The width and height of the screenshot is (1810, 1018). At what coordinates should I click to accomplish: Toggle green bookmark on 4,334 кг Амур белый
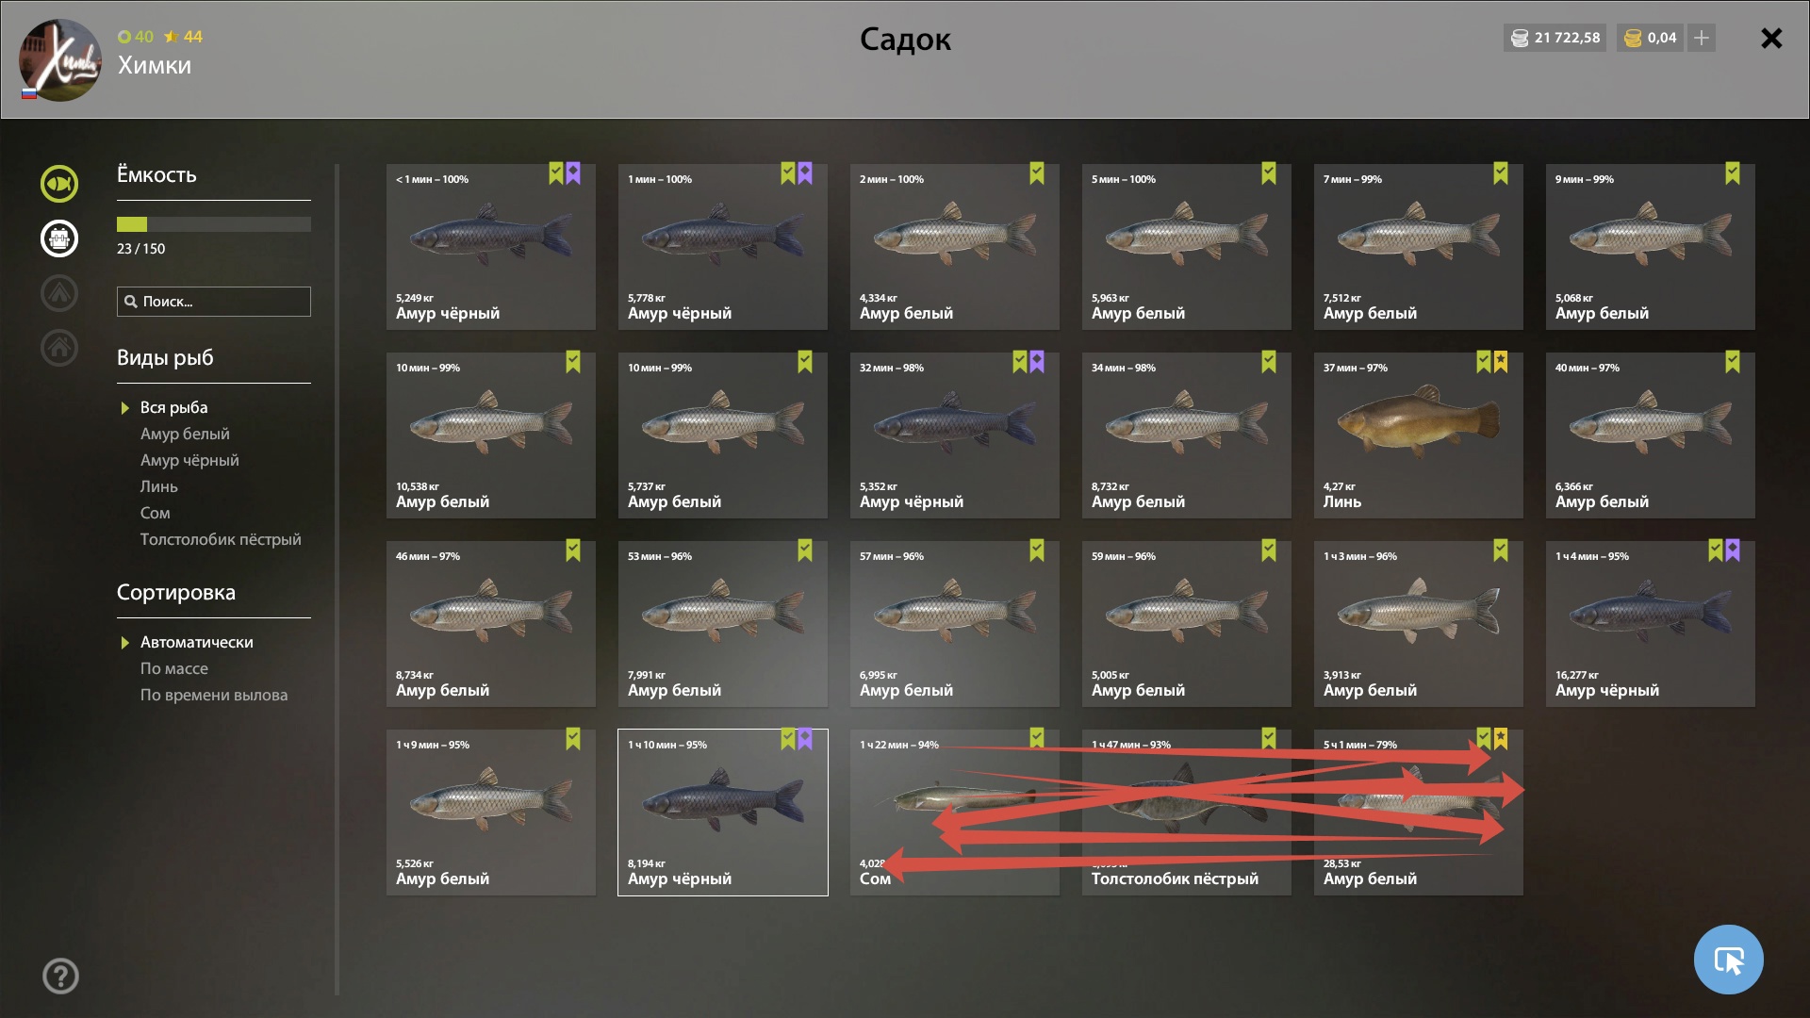pyautogui.click(x=1037, y=173)
